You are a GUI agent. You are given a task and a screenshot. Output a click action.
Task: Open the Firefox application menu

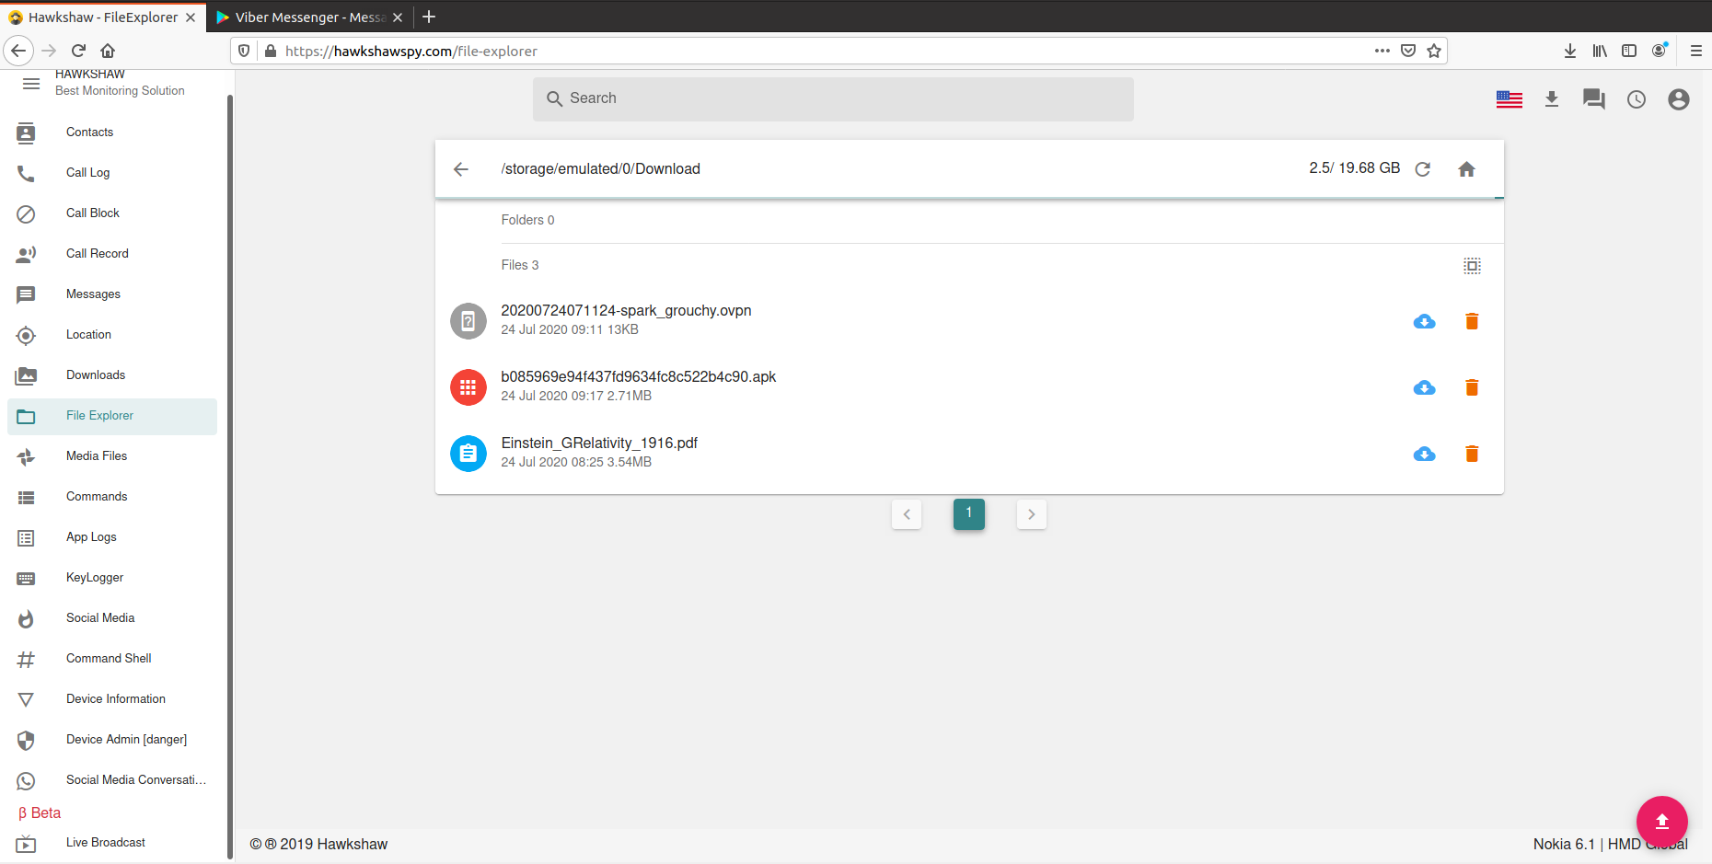point(1695,51)
